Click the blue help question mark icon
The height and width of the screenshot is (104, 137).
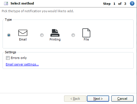click(132, 4)
